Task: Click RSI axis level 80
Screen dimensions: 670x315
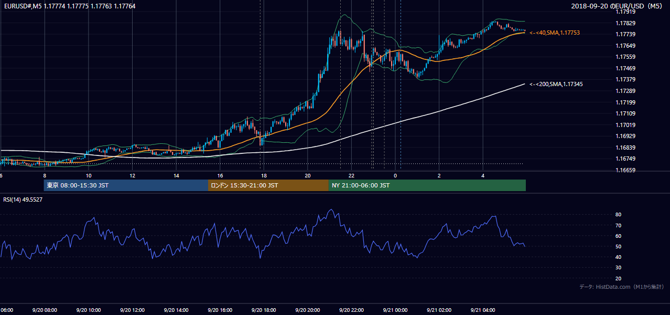Action: tap(619, 215)
